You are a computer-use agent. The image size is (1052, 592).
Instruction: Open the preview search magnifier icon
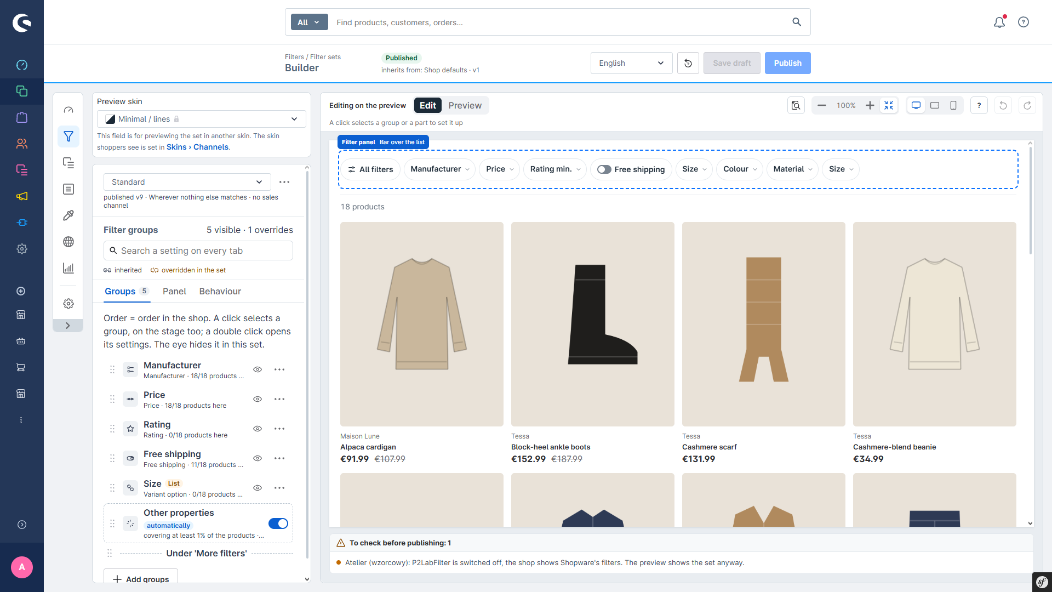(x=796, y=105)
